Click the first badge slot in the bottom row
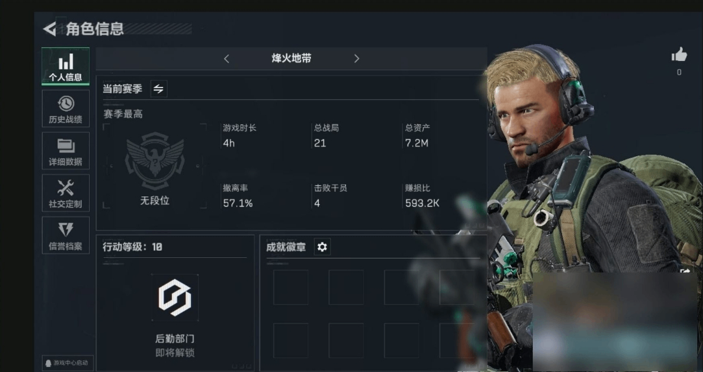 tap(291, 340)
